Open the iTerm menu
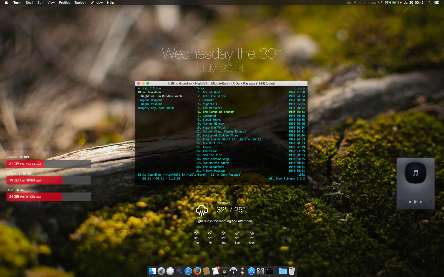This screenshot has height=277, width=444. (17, 2)
